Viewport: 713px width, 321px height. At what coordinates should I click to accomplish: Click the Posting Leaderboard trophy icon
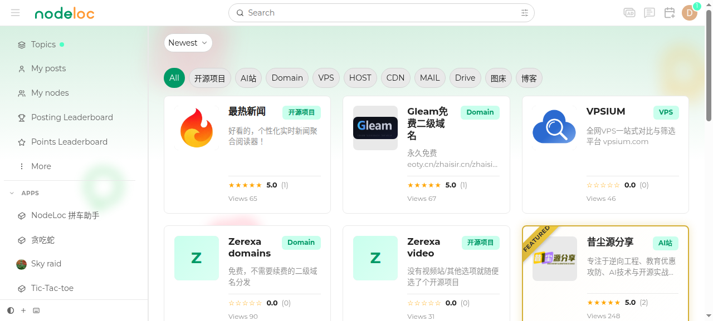pyautogui.click(x=22, y=118)
